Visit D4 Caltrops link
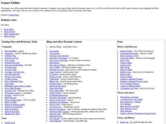This screenshot has height=124, width=166. (54, 118)
